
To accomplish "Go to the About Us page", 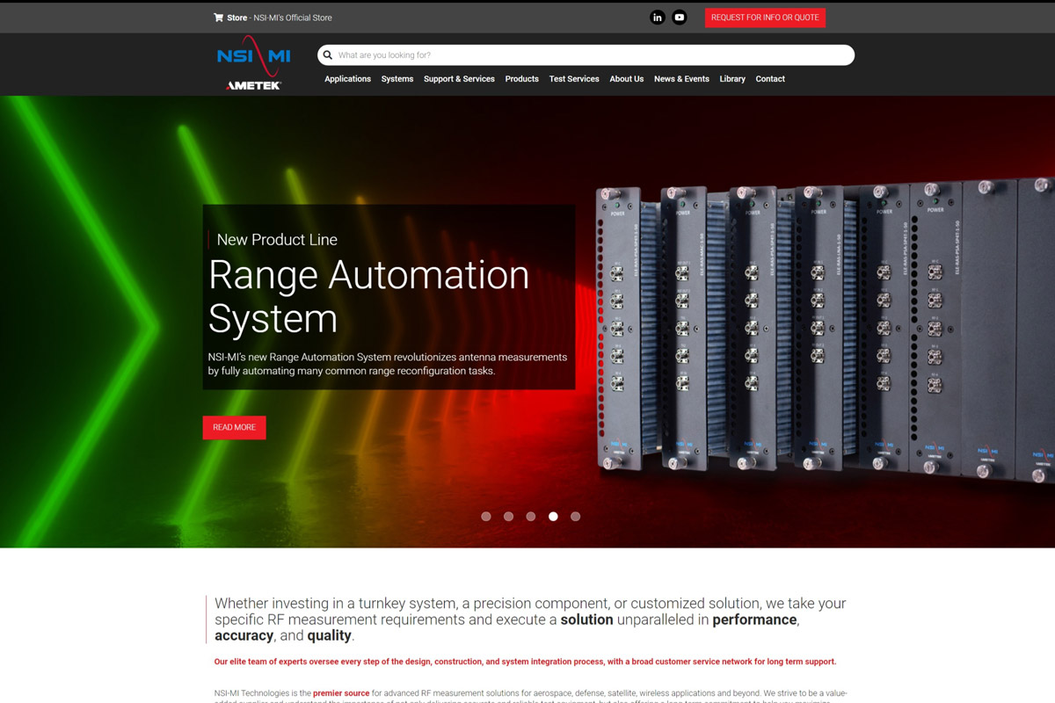I will 626,79.
